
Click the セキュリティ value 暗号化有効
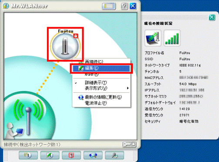point(189,121)
